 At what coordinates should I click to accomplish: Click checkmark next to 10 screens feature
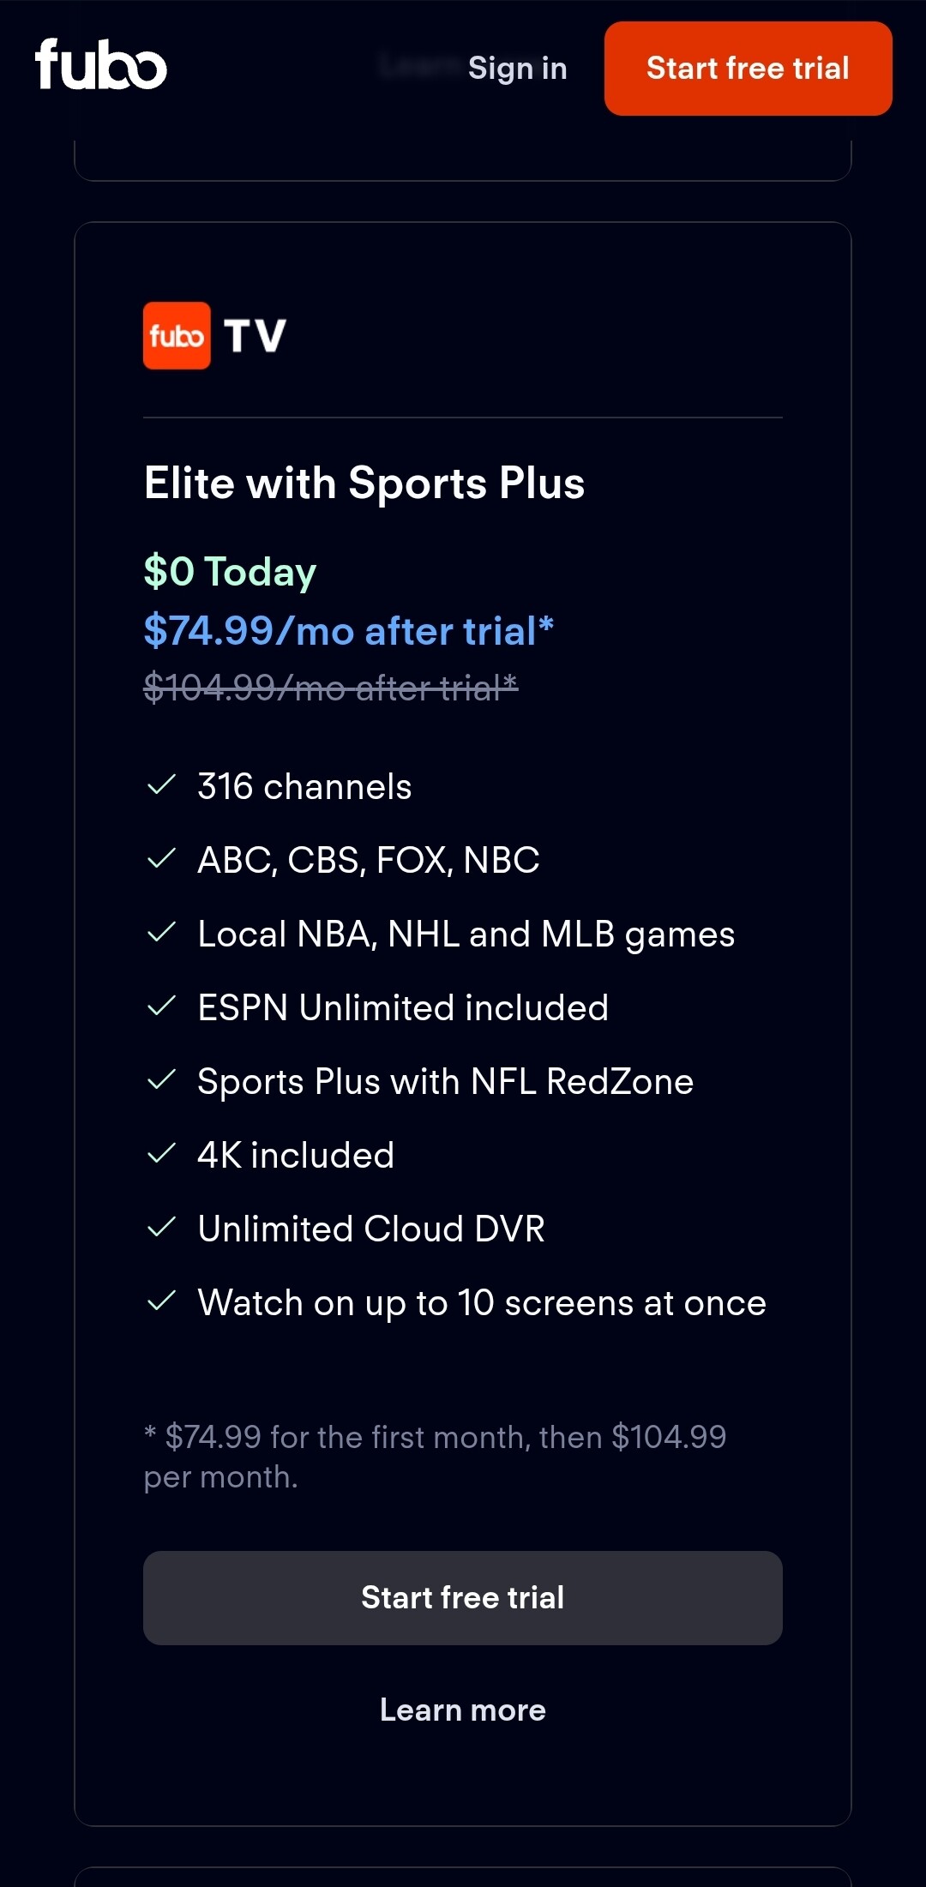(x=161, y=1301)
